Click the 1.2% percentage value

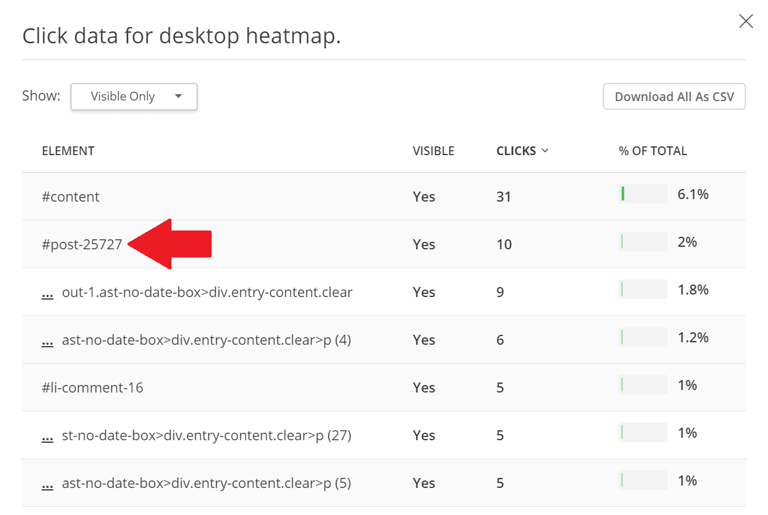coord(693,337)
